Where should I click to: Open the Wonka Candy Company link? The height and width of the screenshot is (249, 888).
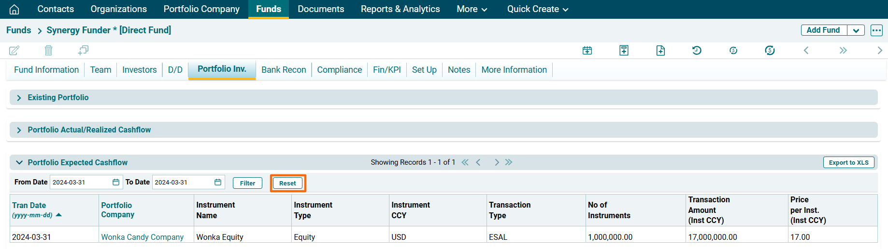click(142, 237)
